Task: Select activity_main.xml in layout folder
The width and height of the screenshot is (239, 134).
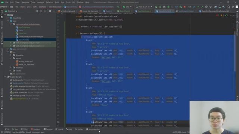Action: [25, 61]
